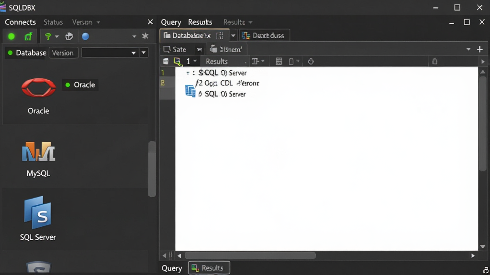Click the pin icon next to Sate
Screen dimensions: 490x275
200,50
